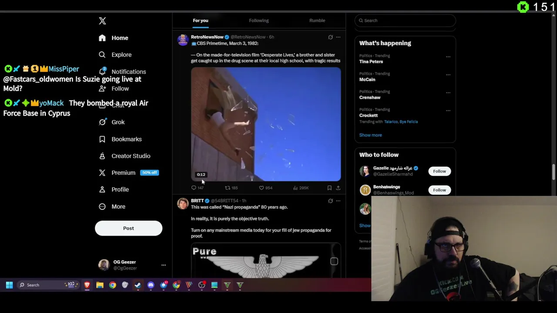The width and height of the screenshot is (557, 313).
Task: Click the X search input field
Action: coord(405,20)
